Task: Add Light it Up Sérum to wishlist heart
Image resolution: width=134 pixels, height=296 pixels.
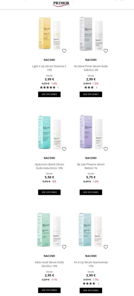Action: pos(64,51)
